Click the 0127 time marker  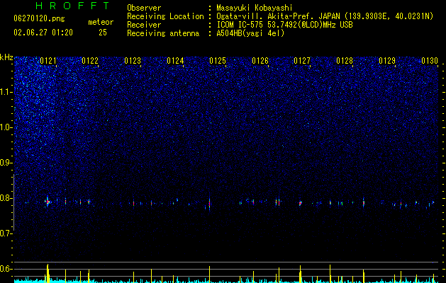(302, 61)
